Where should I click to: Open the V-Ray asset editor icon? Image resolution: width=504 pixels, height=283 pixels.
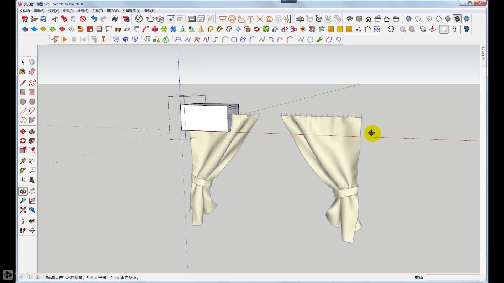pyautogui.click(x=139, y=19)
